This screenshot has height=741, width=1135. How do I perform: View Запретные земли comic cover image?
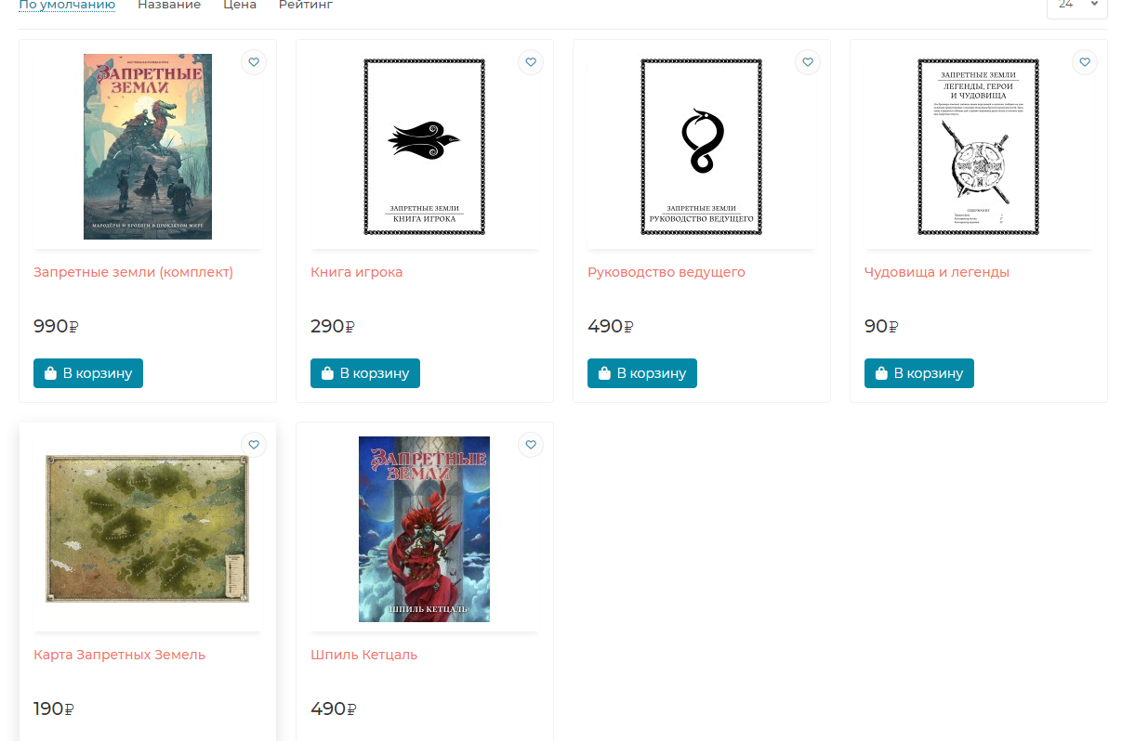pyautogui.click(x=148, y=147)
